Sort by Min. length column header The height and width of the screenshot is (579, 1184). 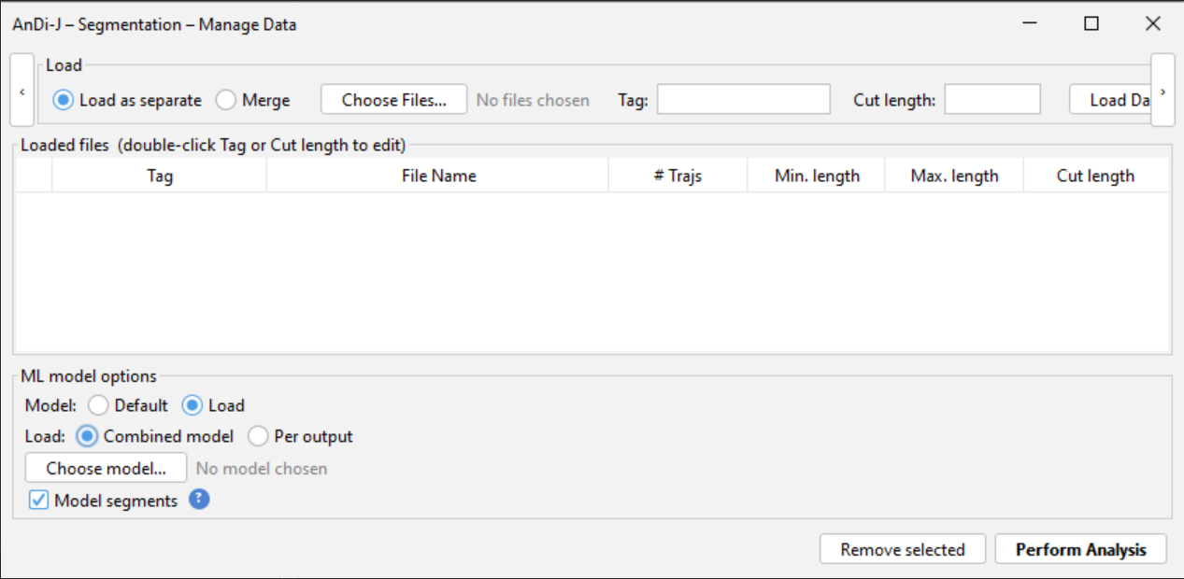817,176
